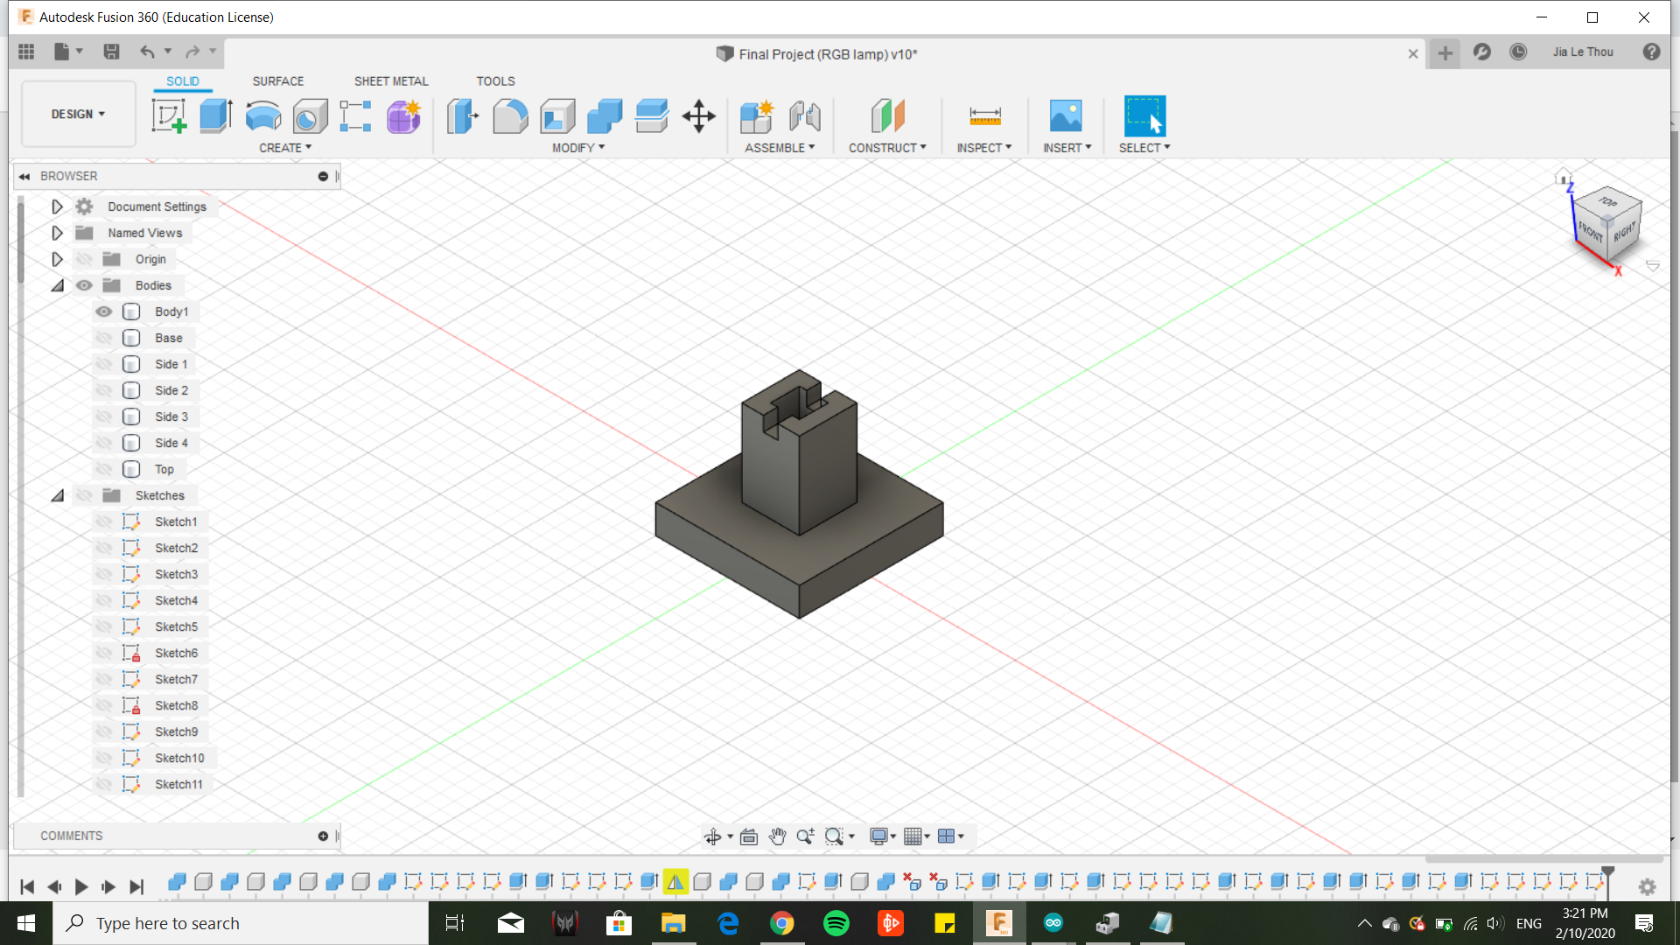Expand Document Settings in browser
The width and height of the screenshot is (1680, 945).
(55, 206)
